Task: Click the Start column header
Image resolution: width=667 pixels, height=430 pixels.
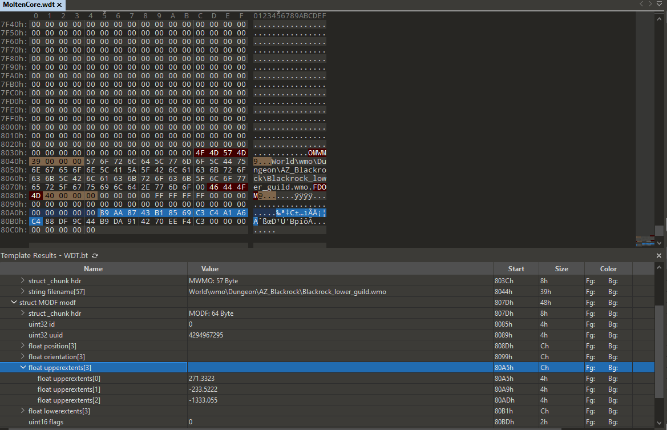Action: 516,269
